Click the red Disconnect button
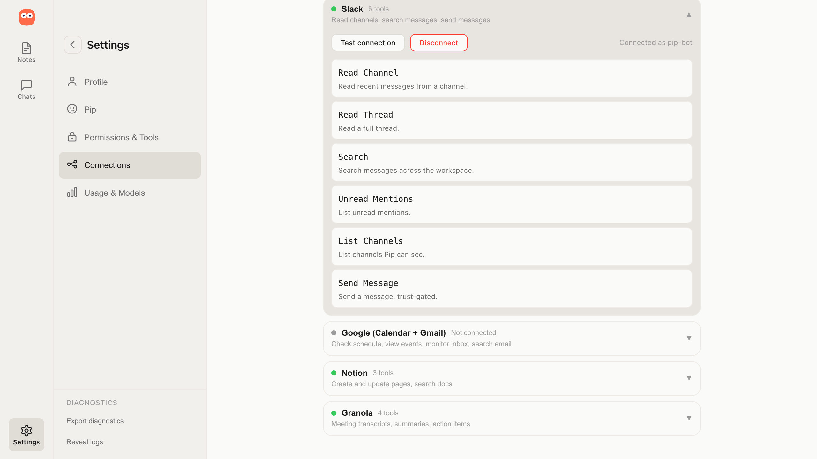Viewport: 817px width, 459px height. click(x=439, y=43)
